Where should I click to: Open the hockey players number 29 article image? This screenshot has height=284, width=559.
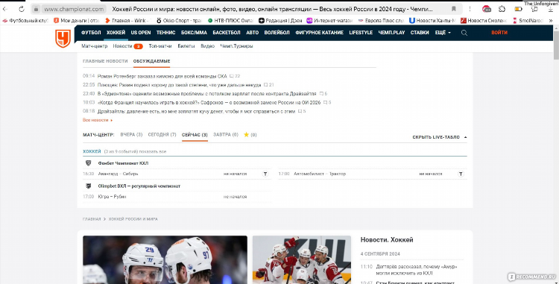[165, 259]
